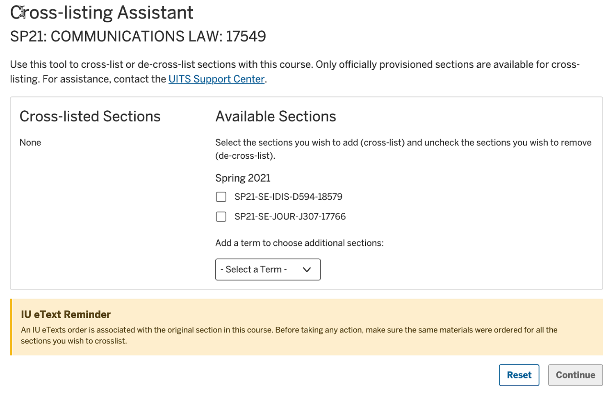Click the SP21-SE-IDIS-D594-18579 label text
Image resolution: width=615 pixels, height=410 pixels.
tap(288, 197)
